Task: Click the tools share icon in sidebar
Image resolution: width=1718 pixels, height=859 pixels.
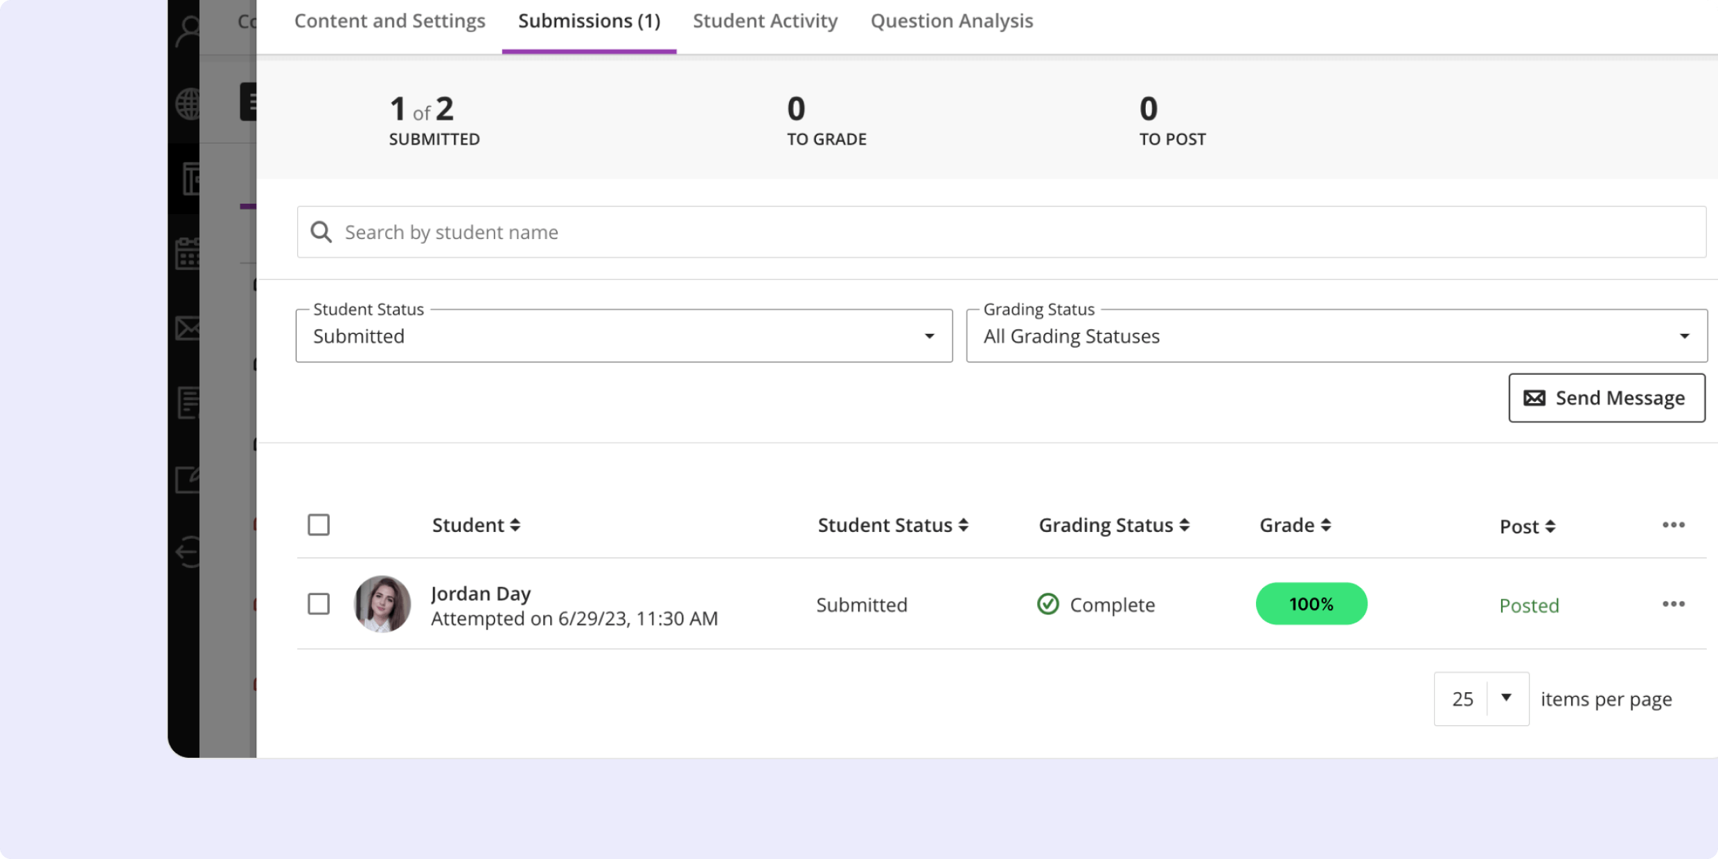Action: point(187,477)
